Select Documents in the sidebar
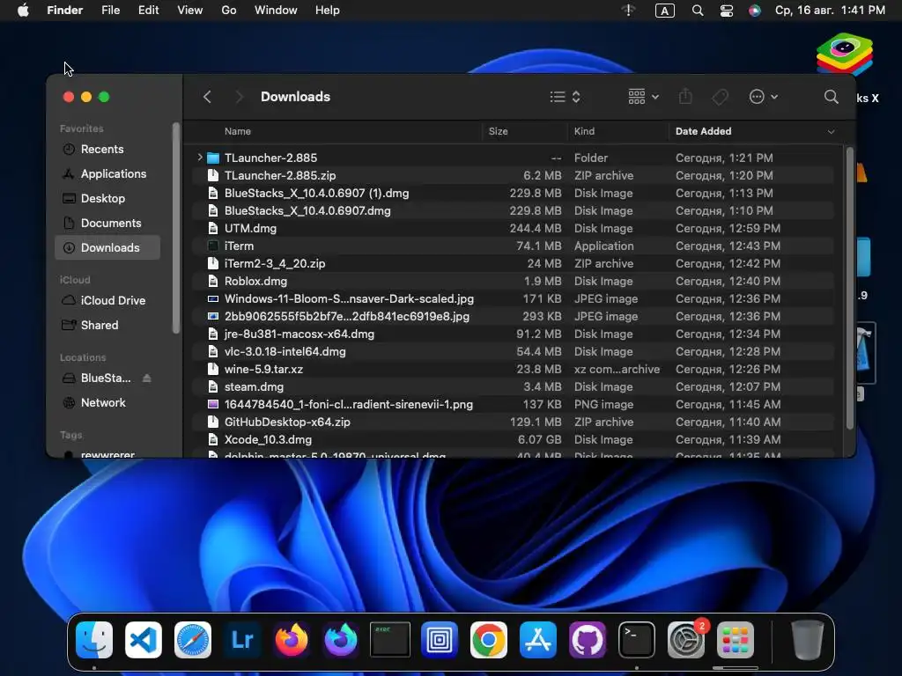 point(107,224)
